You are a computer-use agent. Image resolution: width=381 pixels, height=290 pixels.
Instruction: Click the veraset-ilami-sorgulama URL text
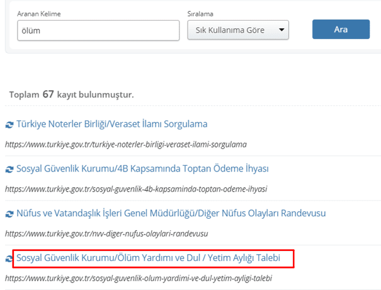(125, 144)
